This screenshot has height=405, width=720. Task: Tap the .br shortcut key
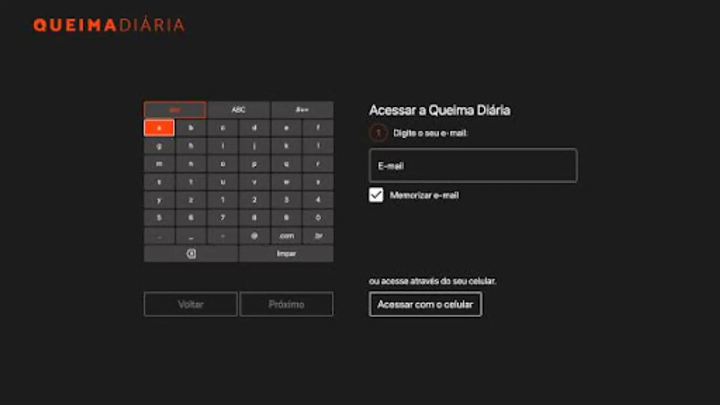click(x=318, y=236)
